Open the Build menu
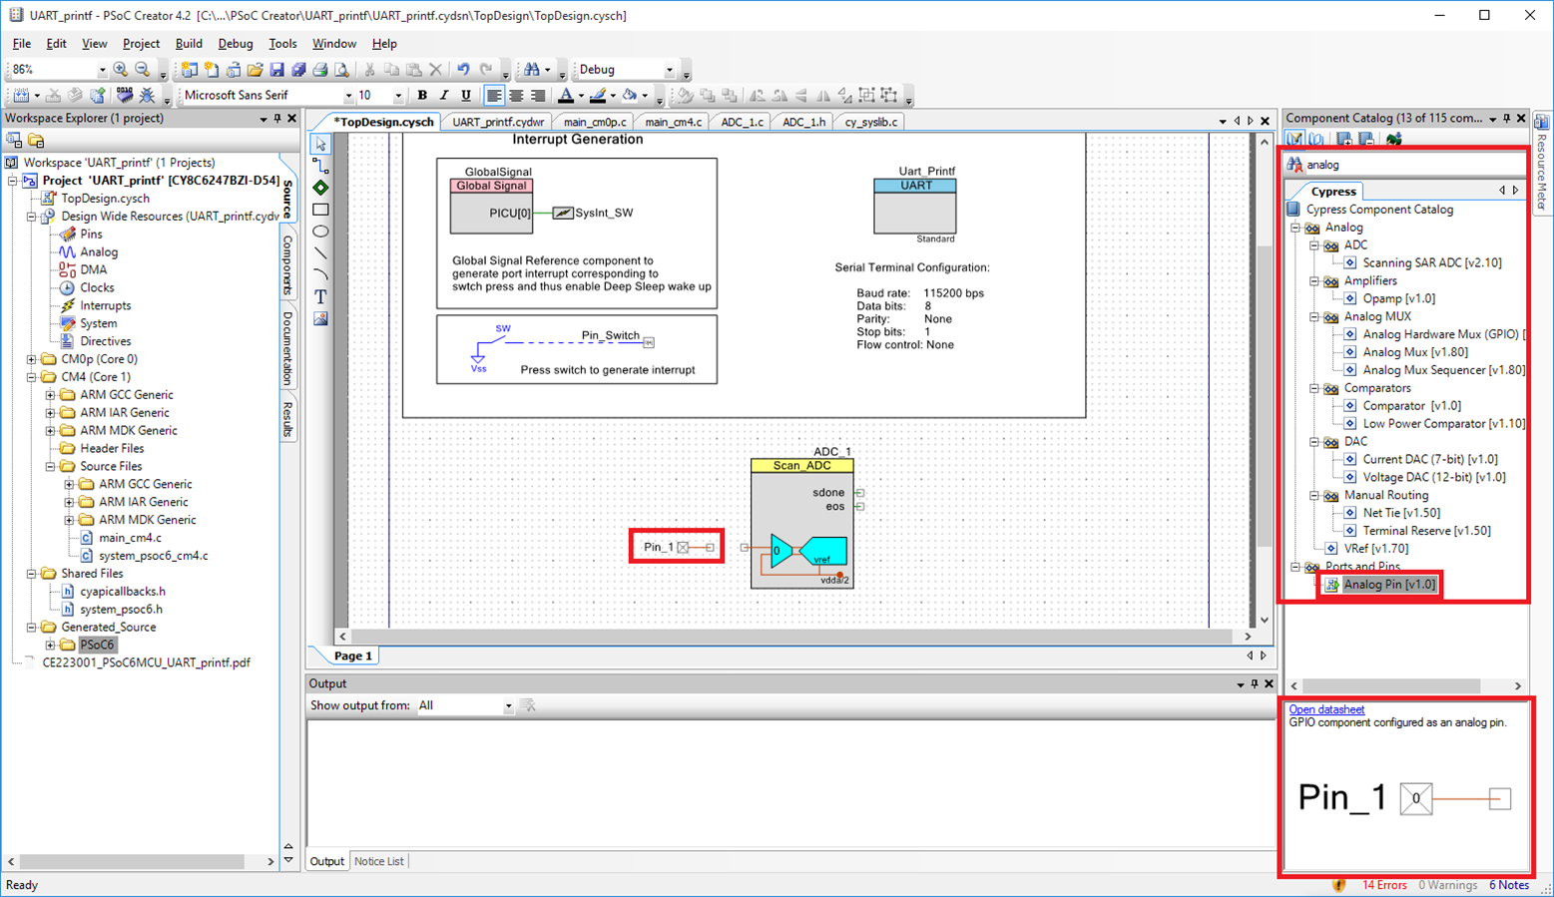 pyautogui.click(x=188, y=44)
